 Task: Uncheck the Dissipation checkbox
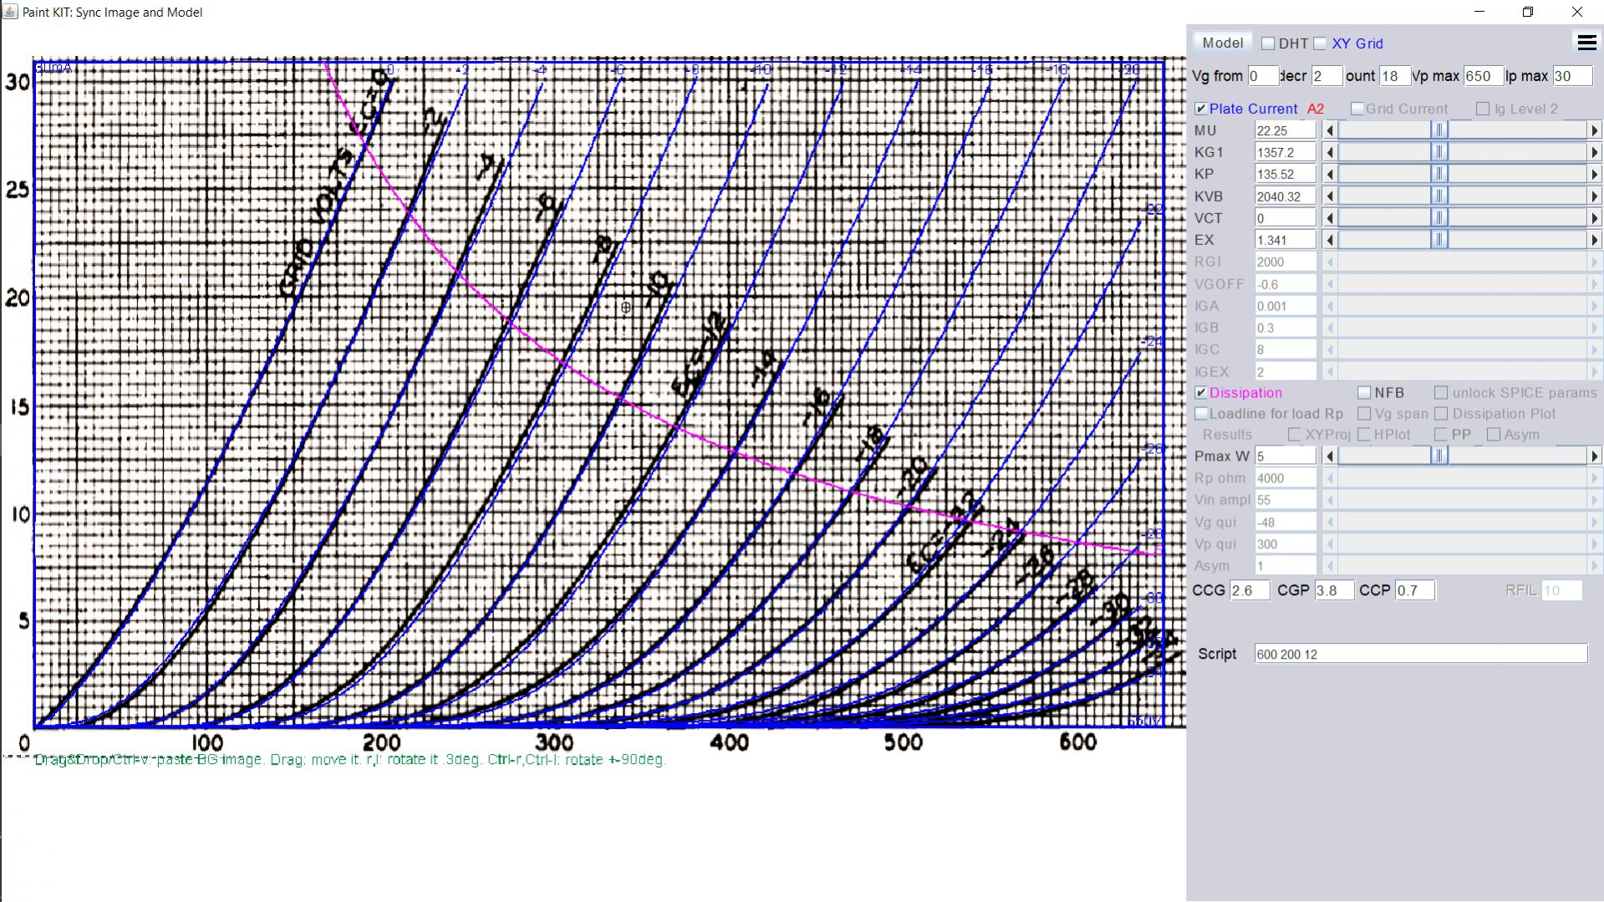[1201, 393]
